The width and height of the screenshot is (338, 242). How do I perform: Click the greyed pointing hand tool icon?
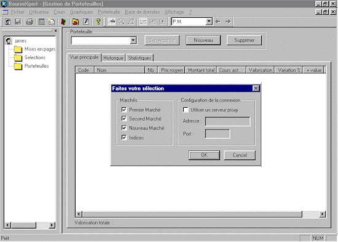point(111,22)
